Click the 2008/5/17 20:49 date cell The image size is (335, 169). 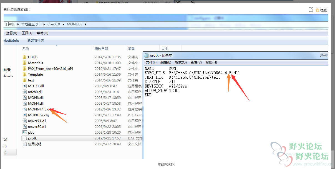tap(108, 144)
